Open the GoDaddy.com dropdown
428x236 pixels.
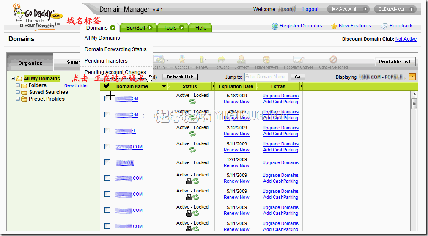(x=395, y=9)
